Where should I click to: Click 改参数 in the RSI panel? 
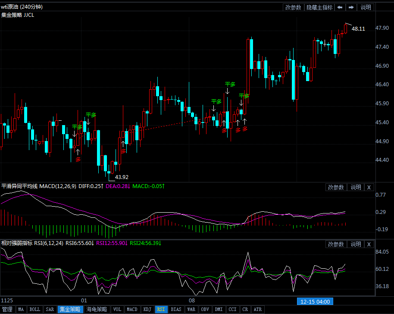tap(336, 244)
